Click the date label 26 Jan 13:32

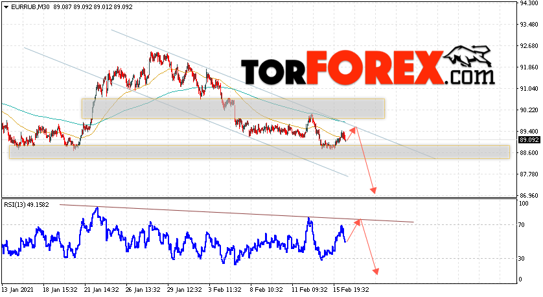coord(143,290)
